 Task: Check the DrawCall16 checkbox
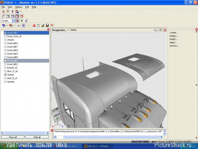point(5,43)
